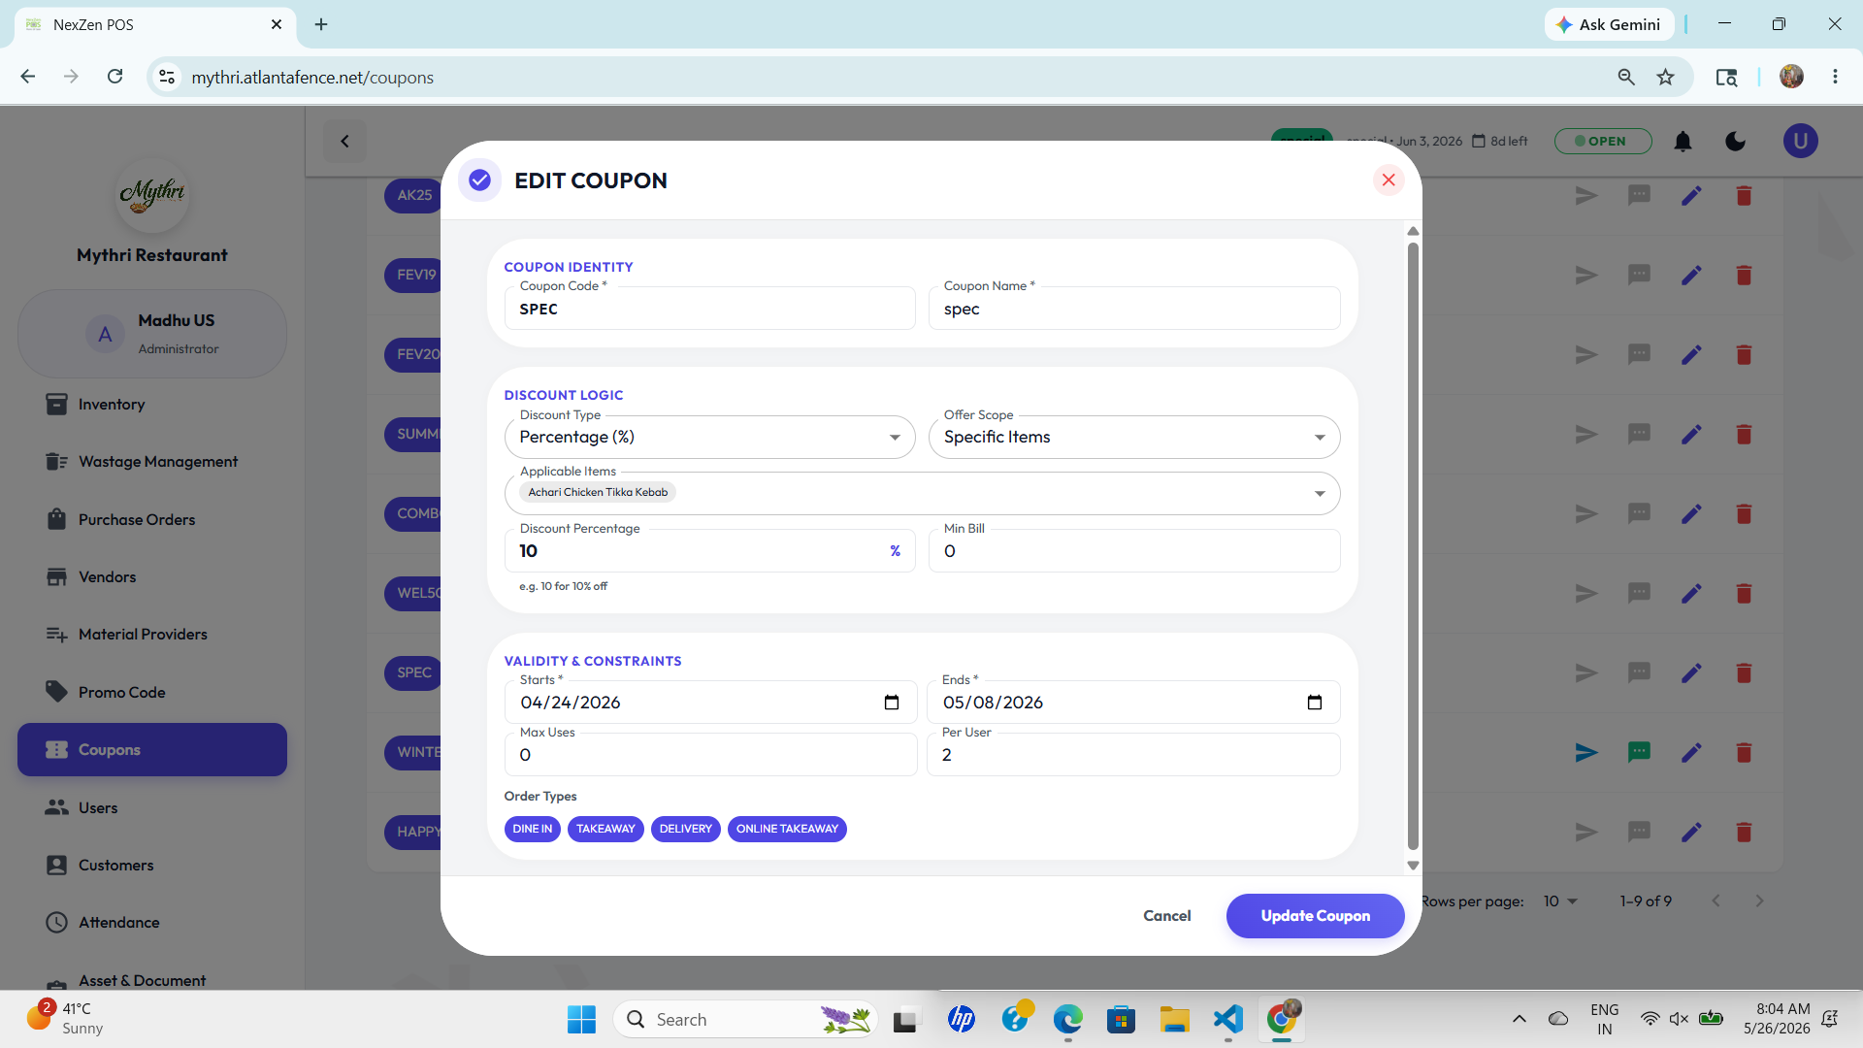Select the Coupons sidebar item
The image size is (1863, 1048).
(151, 749)
